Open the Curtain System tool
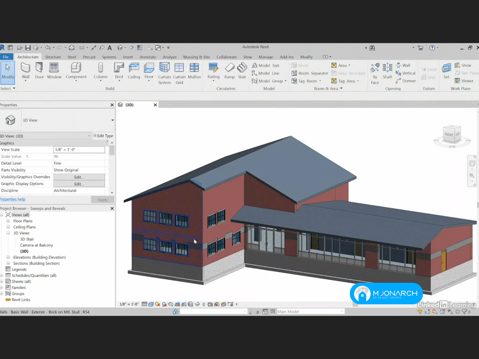This screenshot has width=479, height=359. pyautogui.click(x=164, y=73)
